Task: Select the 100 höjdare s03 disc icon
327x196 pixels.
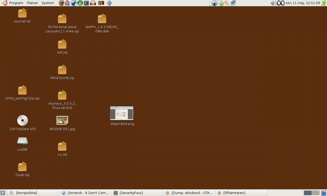Action: coord(22,120)
